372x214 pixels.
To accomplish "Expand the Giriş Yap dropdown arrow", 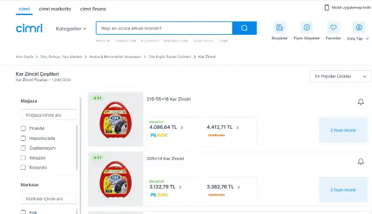I will [x=367, y=38].
